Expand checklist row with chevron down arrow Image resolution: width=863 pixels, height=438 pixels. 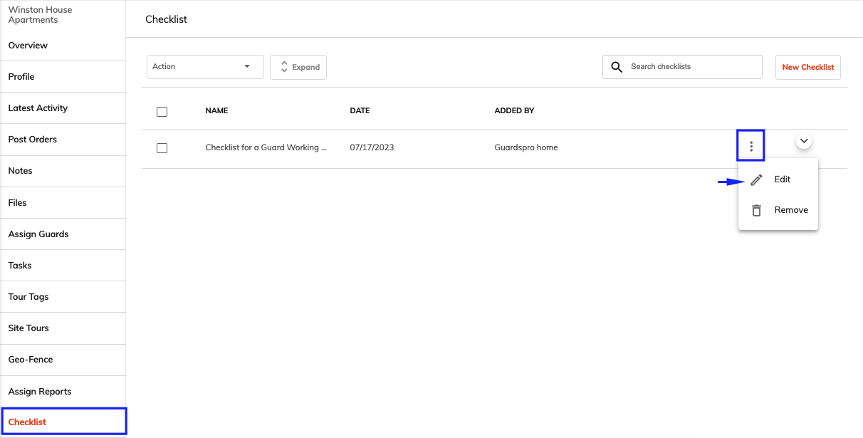tap(804, 141)
